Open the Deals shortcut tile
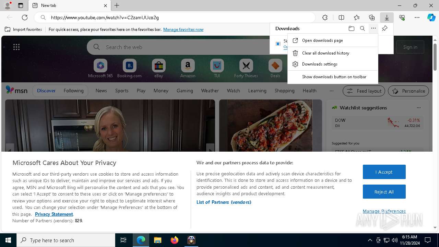Image resolution: width=439 pixels, height=247 pixels. coord(275,69)
